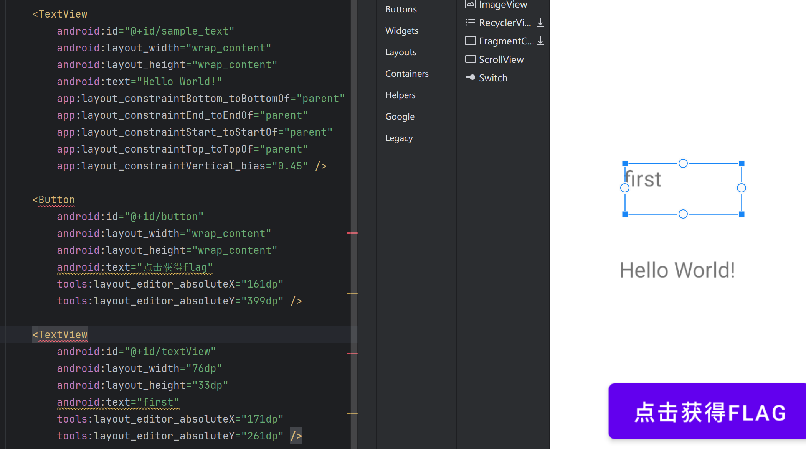Click the 点击获得FLAG button in preview
The image size is (806, 449).
[709, 412]
